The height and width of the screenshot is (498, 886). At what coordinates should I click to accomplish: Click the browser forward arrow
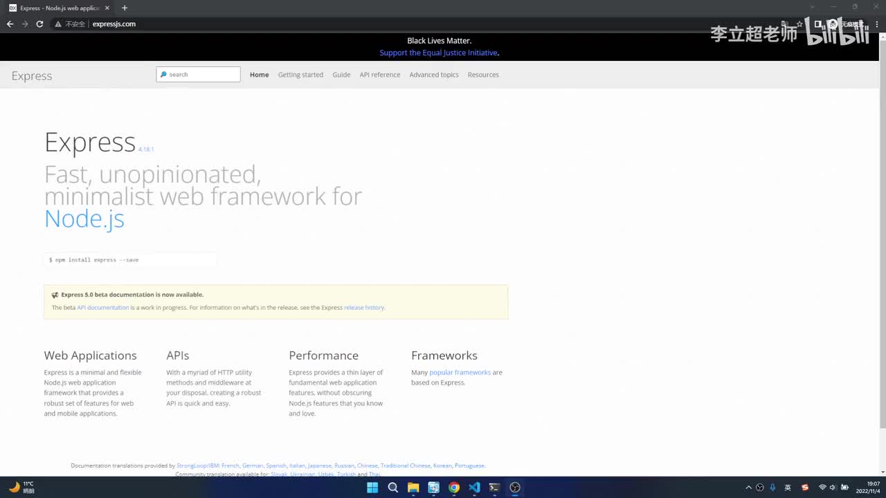coord(25,24)
